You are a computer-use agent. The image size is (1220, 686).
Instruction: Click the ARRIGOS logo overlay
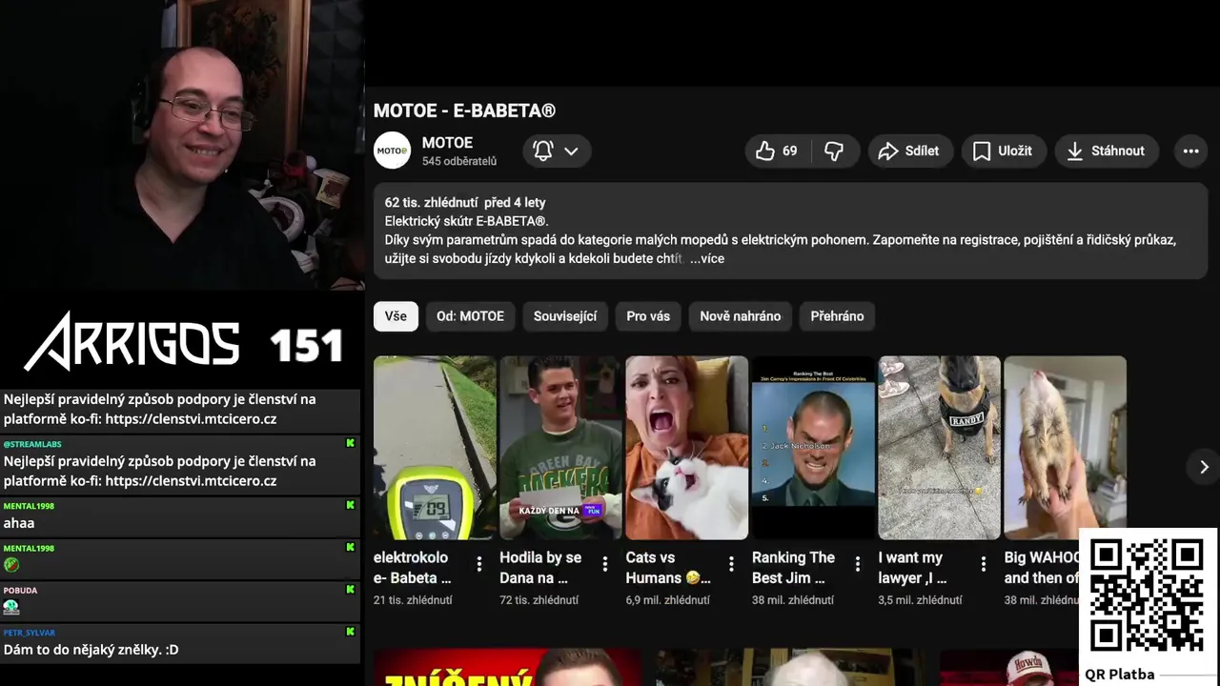coord(132,341)
